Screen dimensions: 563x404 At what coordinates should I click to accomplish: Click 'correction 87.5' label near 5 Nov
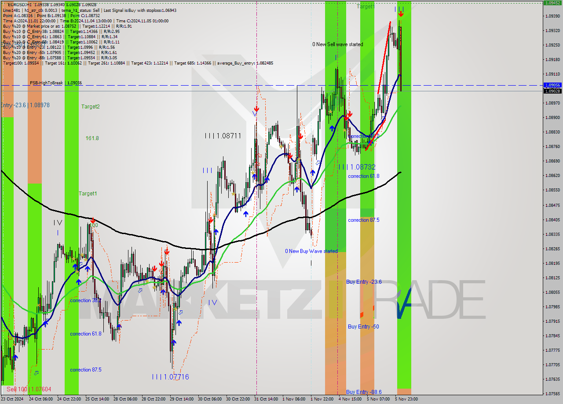[363, 220]
